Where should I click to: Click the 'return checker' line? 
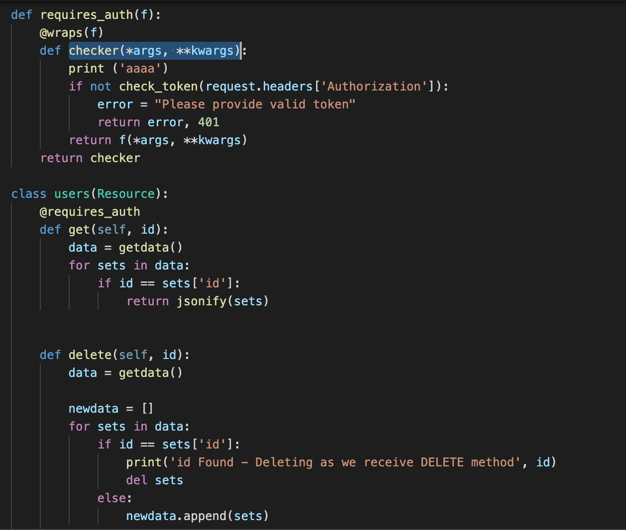(90, 158)
